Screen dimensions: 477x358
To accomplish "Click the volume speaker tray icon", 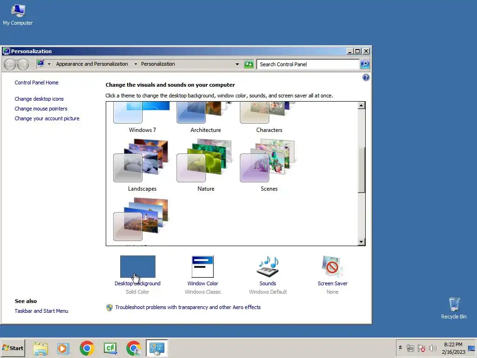I will (x=432, y=348).
